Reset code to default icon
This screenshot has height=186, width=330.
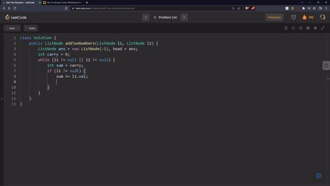[x=301, y=28]
